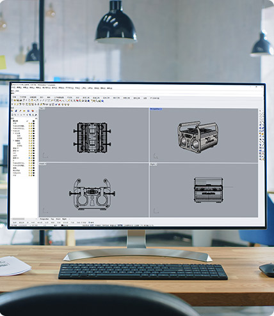The width and height of the screenshot is (274, 316).
Task: Click the hammer Tools icon in the layer panel
Action: (x=36, y=115)
